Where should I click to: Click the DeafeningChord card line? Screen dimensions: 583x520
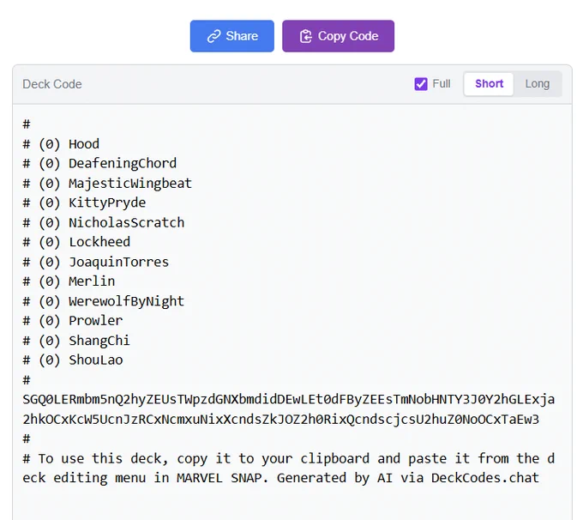pos(99,163)
